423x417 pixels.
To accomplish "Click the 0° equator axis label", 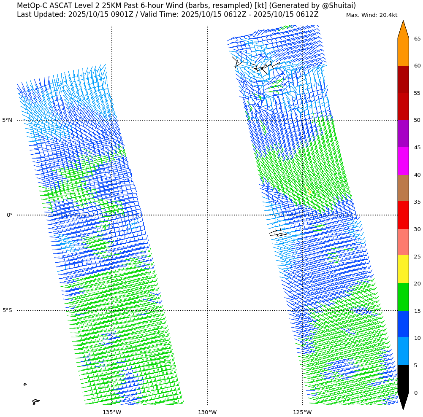I will [9, 215].
